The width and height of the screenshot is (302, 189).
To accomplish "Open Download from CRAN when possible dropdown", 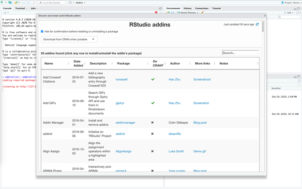I will [69, 40].
